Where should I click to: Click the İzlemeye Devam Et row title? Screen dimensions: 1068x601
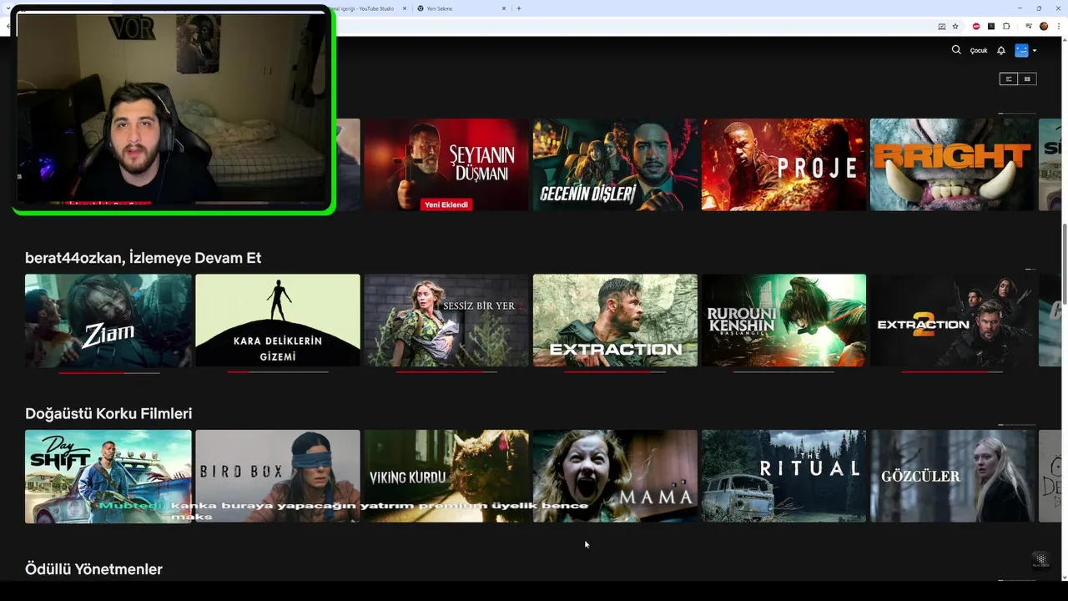coord(143,258)
